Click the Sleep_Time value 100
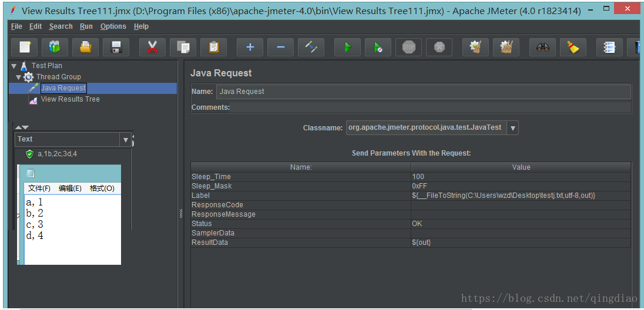The height and width of the screenshot is (310, 644). (x=521, y=177)
